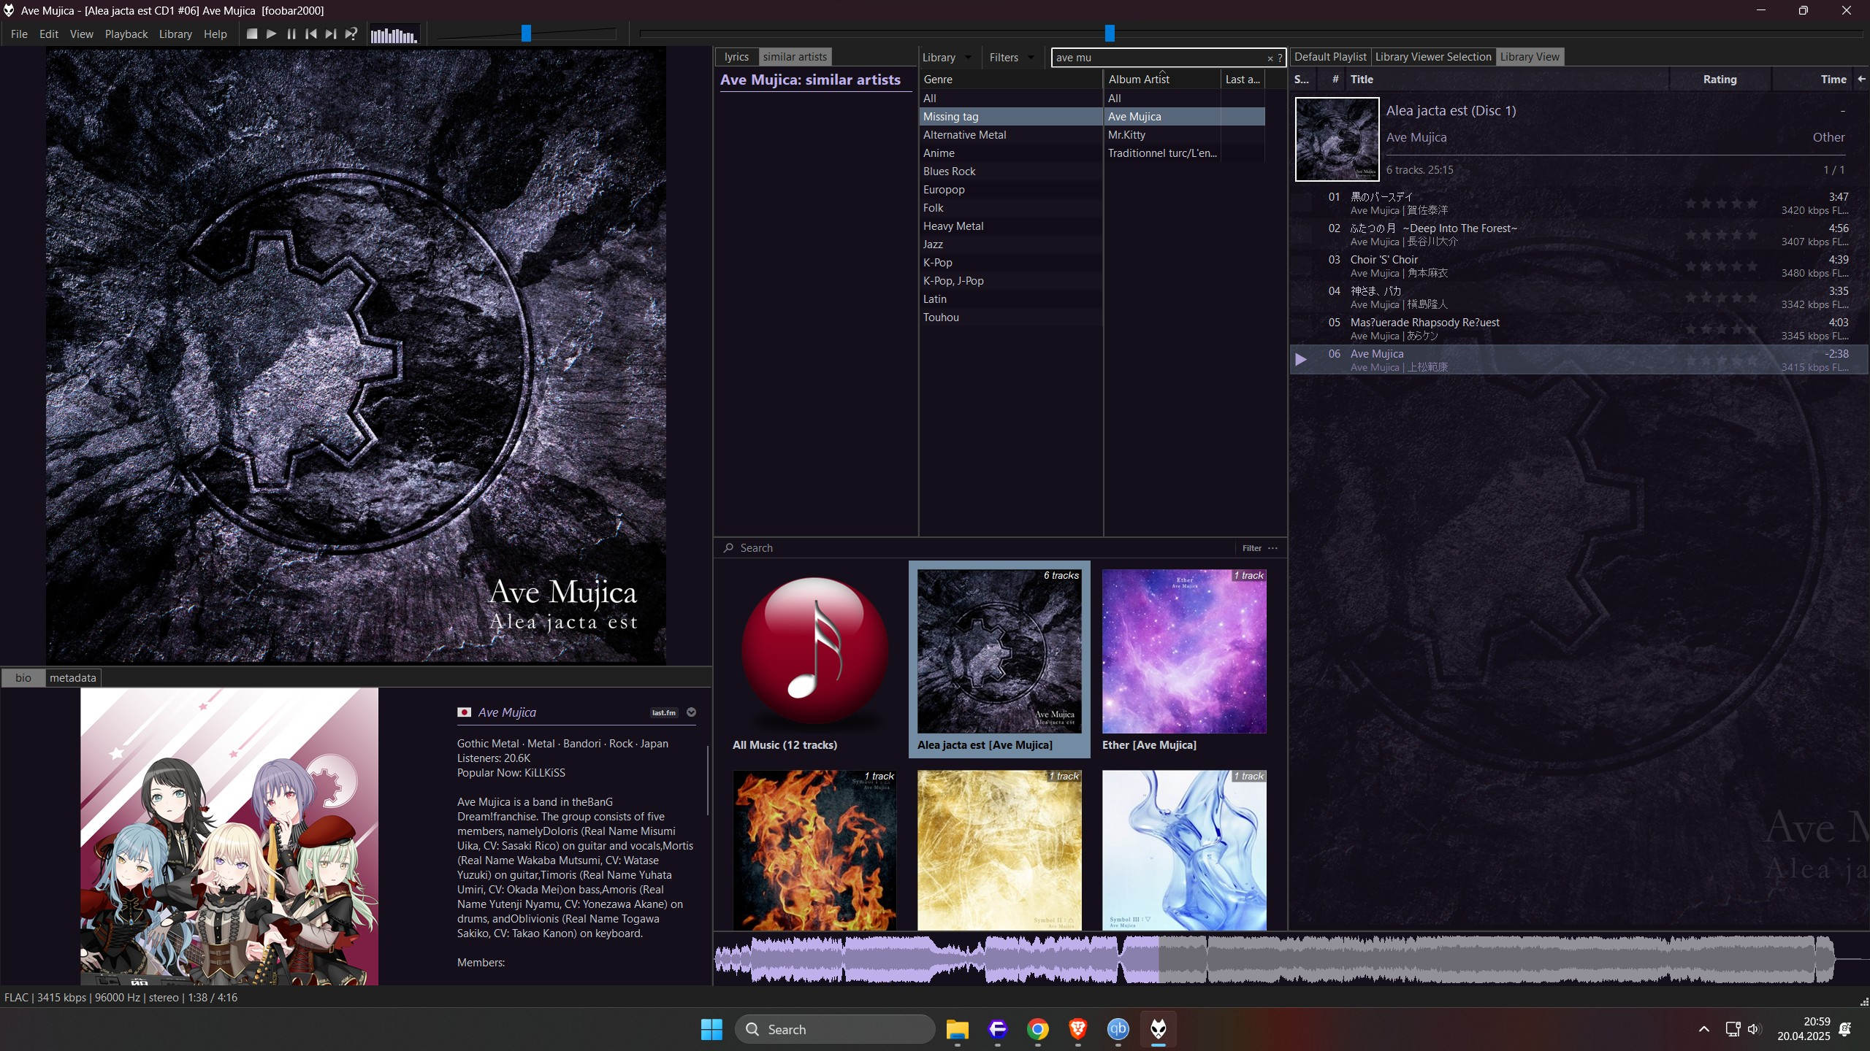Expand the bio source dropdown arrow
1870x1051 pixels.
click(691, 712)
